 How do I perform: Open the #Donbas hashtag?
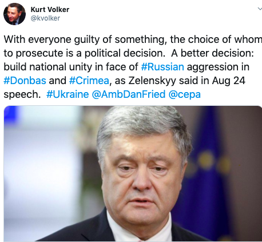click(x=25, y=81)
